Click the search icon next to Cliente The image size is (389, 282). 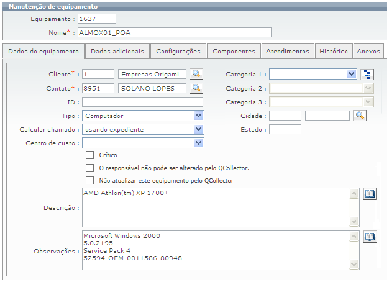pyautogui.click(x=196, y=75)
